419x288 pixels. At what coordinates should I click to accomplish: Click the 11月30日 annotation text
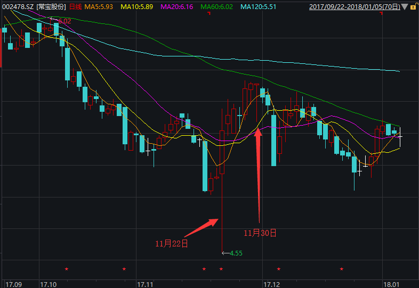point(260,233)
